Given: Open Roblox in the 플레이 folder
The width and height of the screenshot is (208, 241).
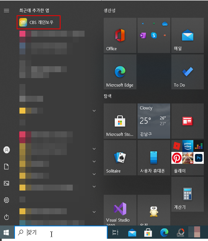Looking at the screenshot, I should [x=177, y=146].
